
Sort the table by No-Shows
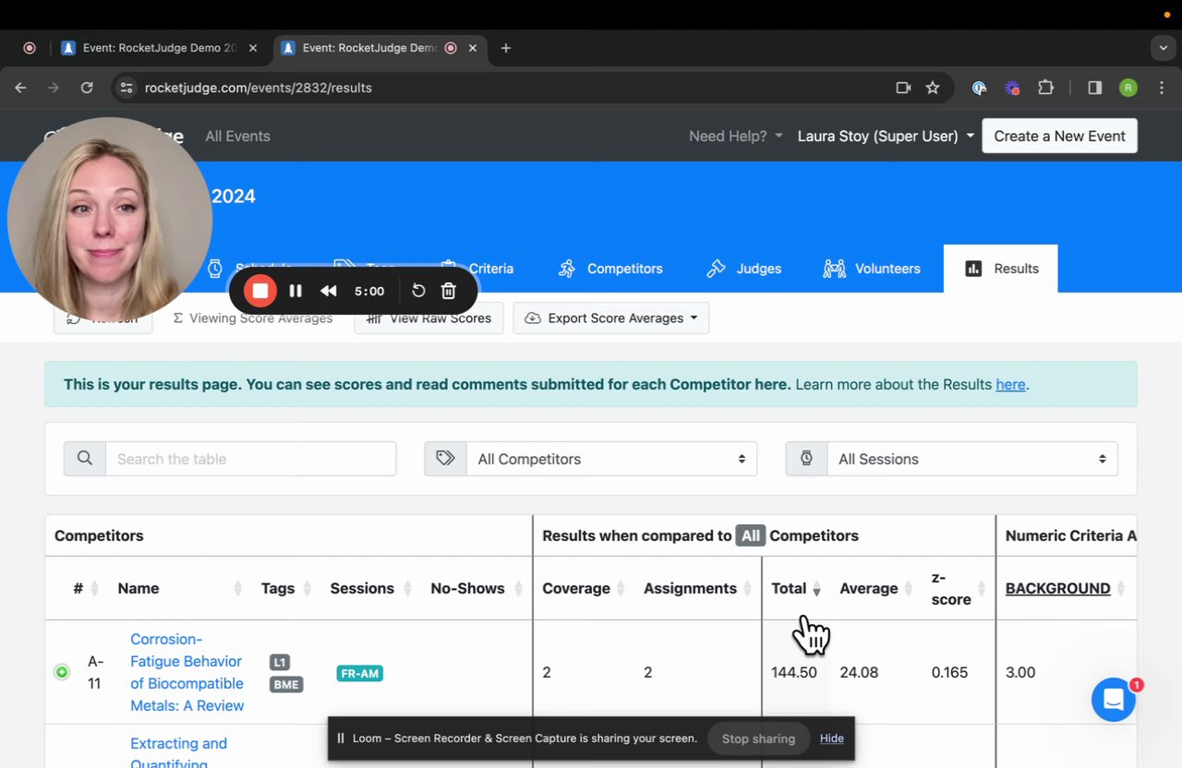(x=475, y=588)
